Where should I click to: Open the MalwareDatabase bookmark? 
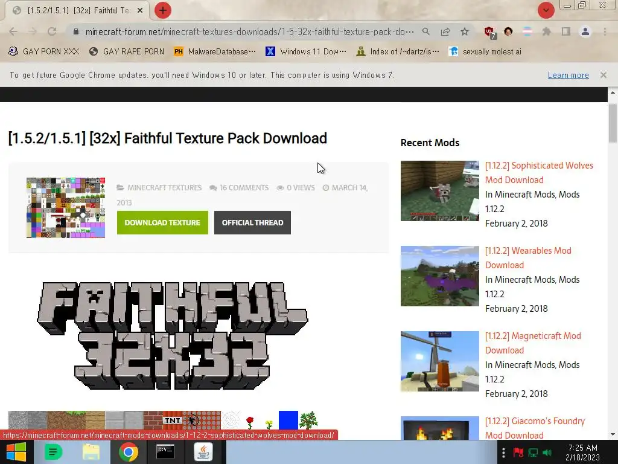click(x=214, y=51)
